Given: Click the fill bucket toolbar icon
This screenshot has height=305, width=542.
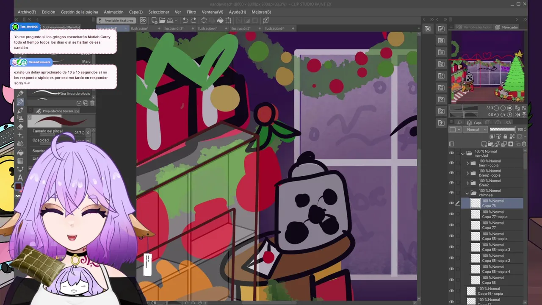Looking at the screenshot, I should pyautogui.click(x=220, y=20).
